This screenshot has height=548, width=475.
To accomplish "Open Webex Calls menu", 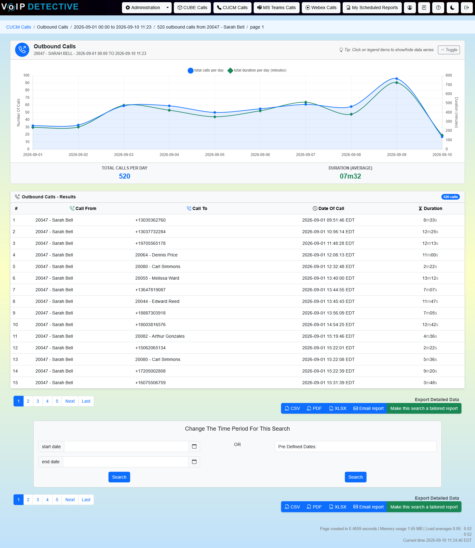I will [x=321, y=8].
